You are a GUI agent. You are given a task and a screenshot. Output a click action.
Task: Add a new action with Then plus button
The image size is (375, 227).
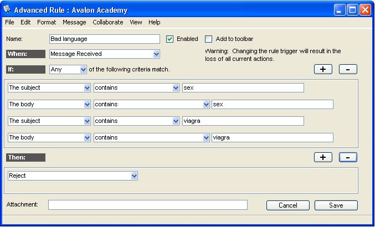(x=323, y=157)
